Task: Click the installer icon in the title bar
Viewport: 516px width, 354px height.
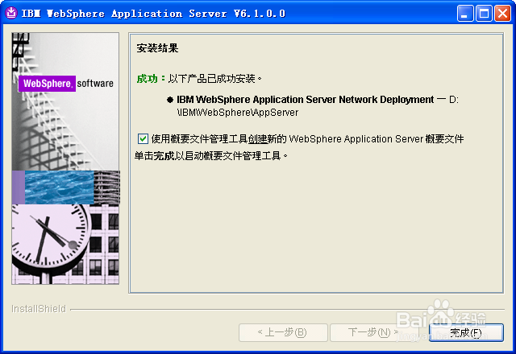Action: point(10,13)
